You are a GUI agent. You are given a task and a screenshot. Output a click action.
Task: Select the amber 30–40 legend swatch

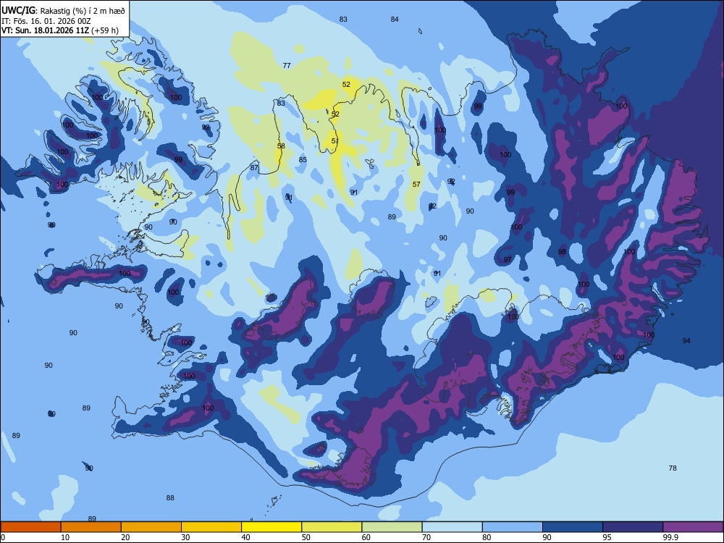point(211,527)
